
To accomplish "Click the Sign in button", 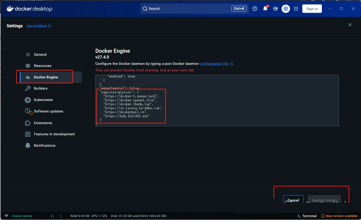I will click(x=312, y=9).
